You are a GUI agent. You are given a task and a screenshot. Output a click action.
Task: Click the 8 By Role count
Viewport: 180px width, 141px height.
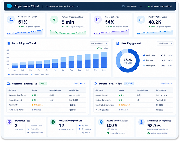coord(84,125)
